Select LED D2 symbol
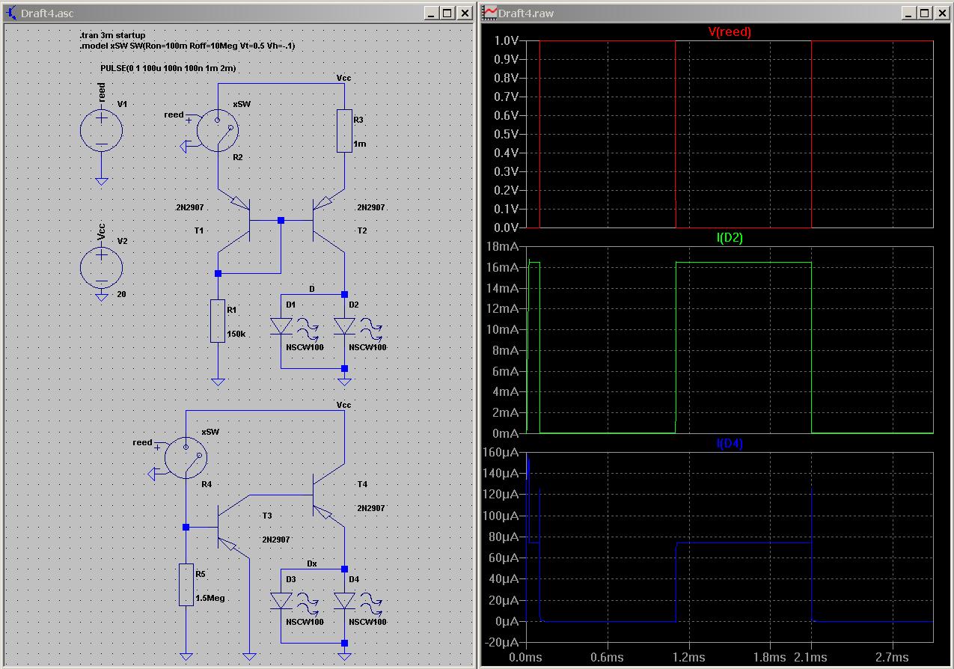 344,326
